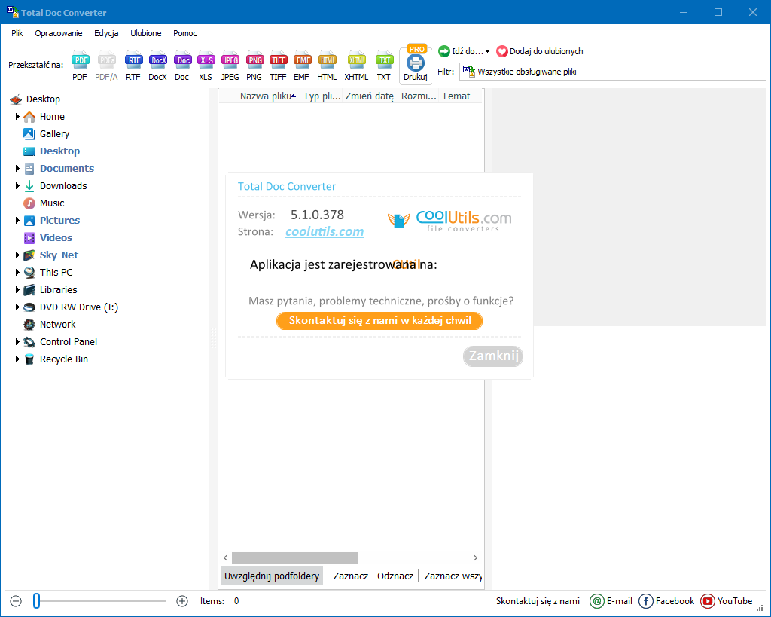Open the Opracowanie menu
The image size is (771, 617).
(59, 33)
